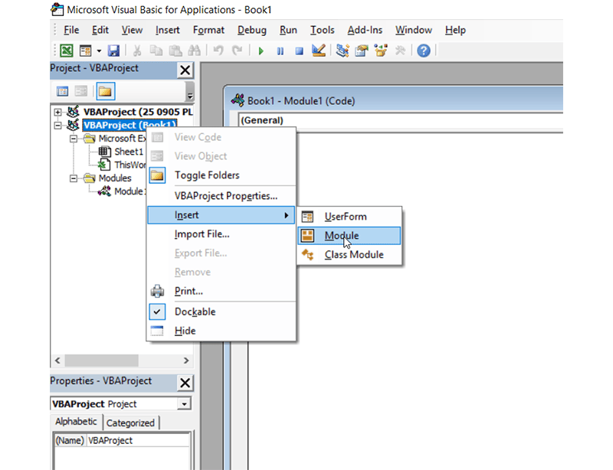Toggle Folders button in Project panel toolbar
Image resolution: width=613 pixels, height=470 pixels.
tap(105, 91)
